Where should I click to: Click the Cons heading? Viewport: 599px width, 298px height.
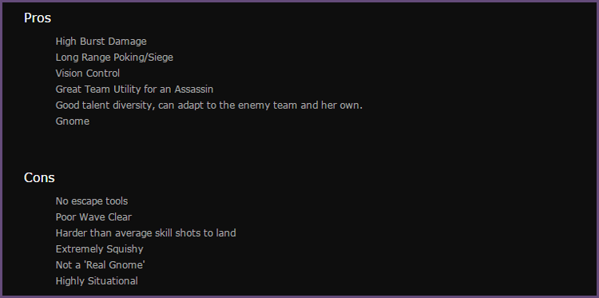click(x=39, y=177)
